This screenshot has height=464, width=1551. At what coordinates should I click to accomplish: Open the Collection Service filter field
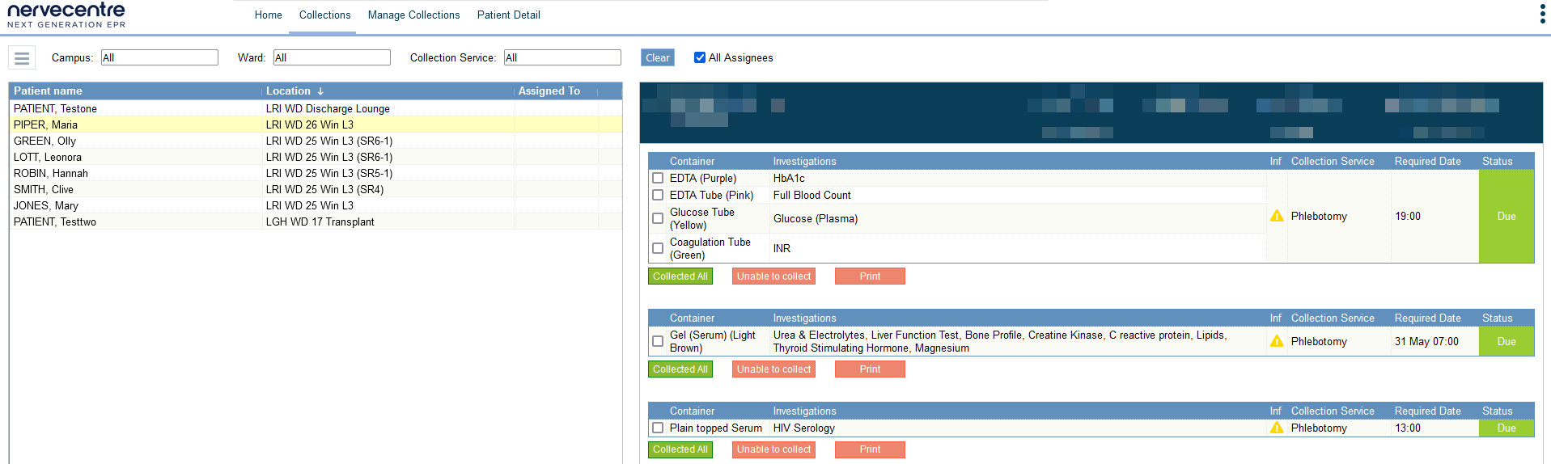(562, 57)
